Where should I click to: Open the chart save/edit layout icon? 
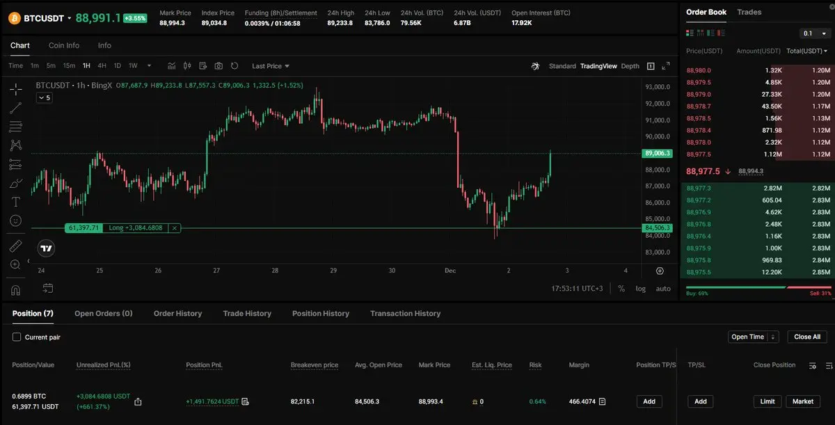coord(203,66)
